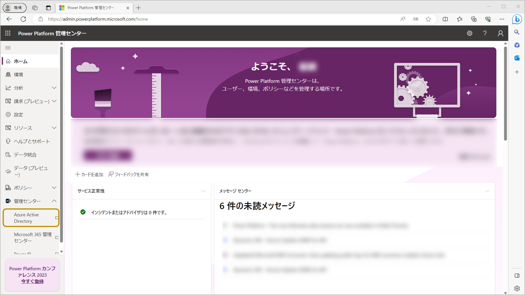Click the sidebar navigation scrollbar
The height and width of the screenshot is (295, 525).
point(61,145)
